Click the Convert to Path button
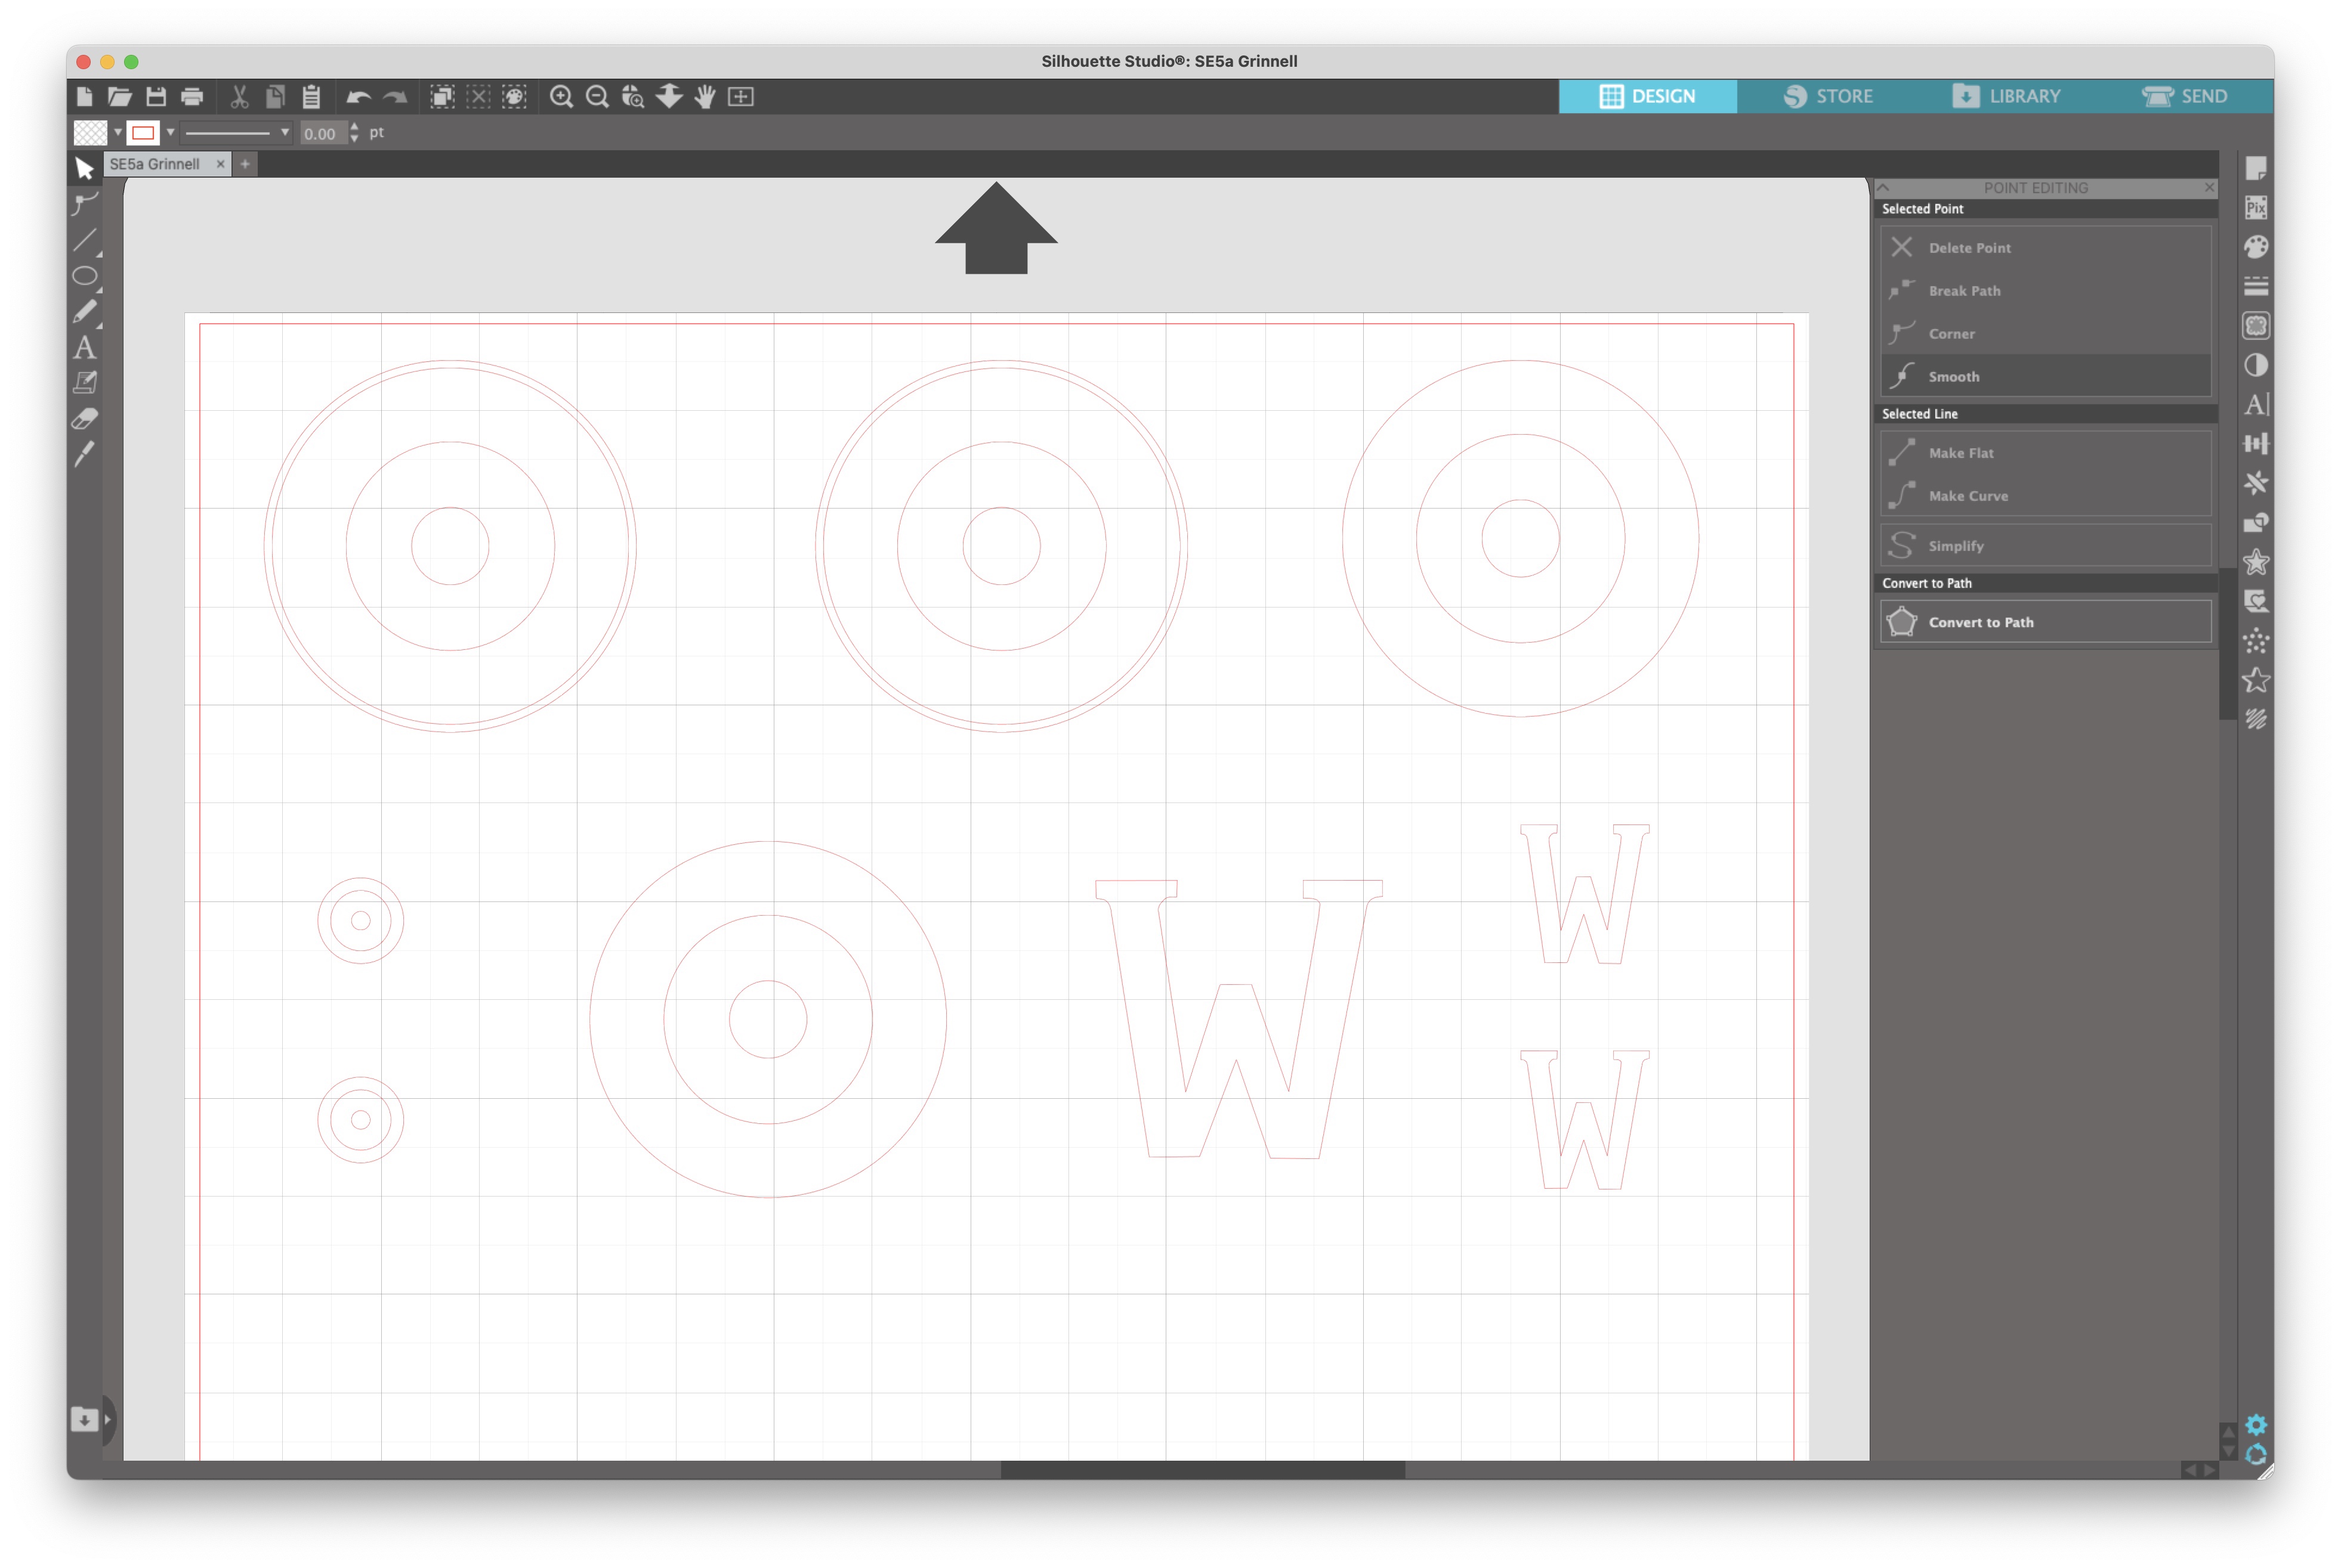The height and width of the screenshot is (1568, 2341). pyautogui.click(x=2044, y=622)
